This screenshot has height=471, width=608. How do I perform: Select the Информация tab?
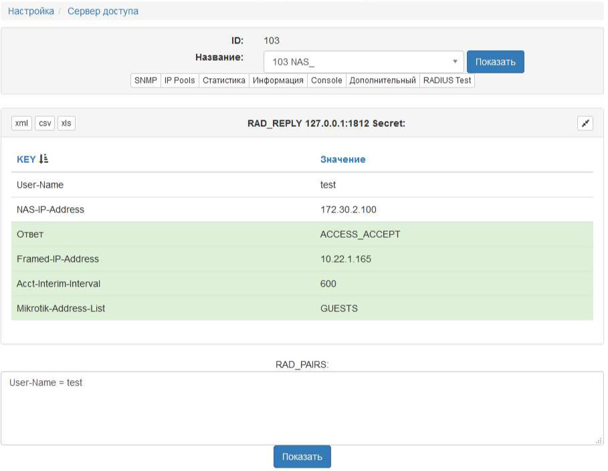click(278, 81)
